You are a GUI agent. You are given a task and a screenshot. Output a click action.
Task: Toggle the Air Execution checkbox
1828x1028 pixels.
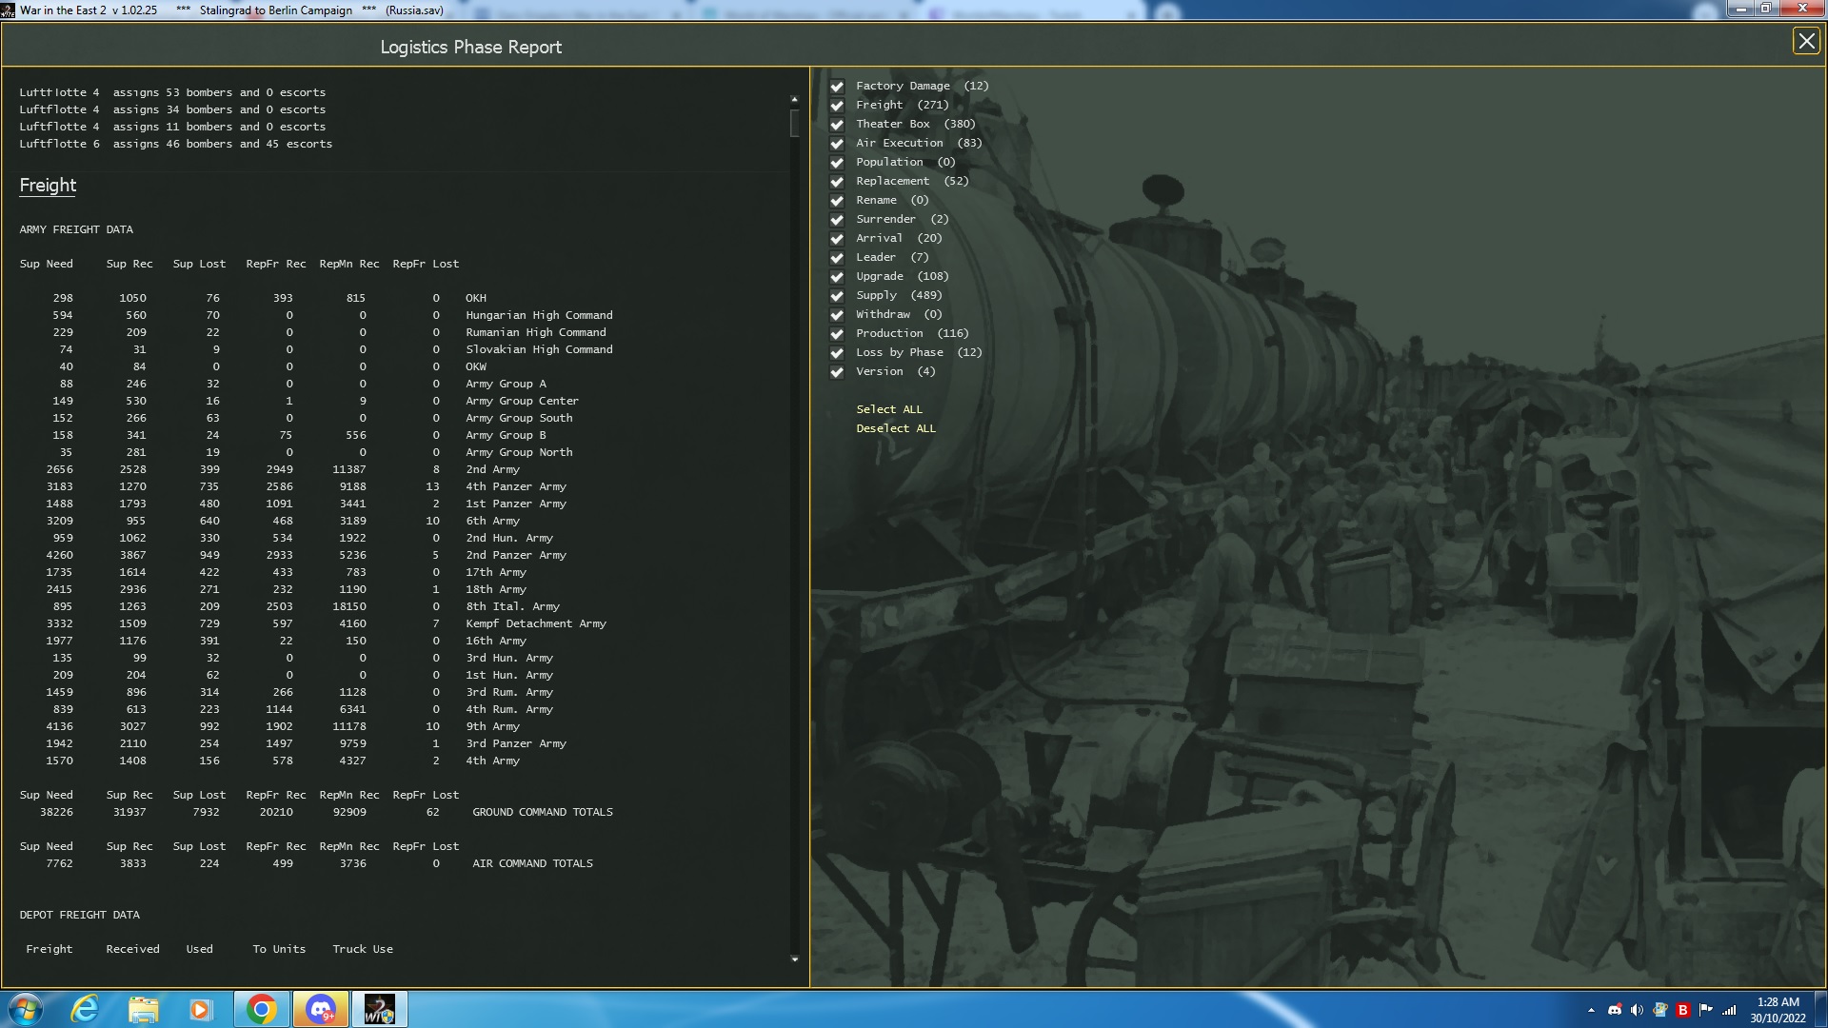[x=837, y=144]
